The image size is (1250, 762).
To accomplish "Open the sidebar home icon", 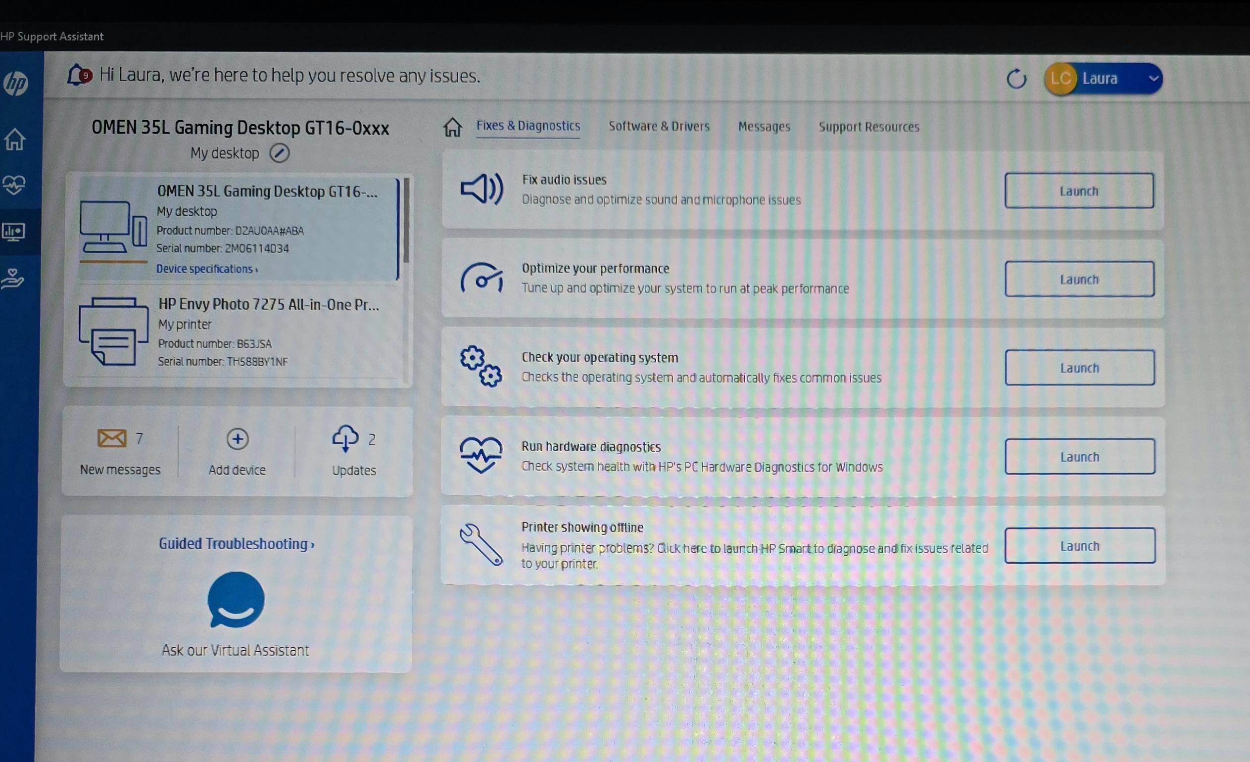I will pos(15,139).
